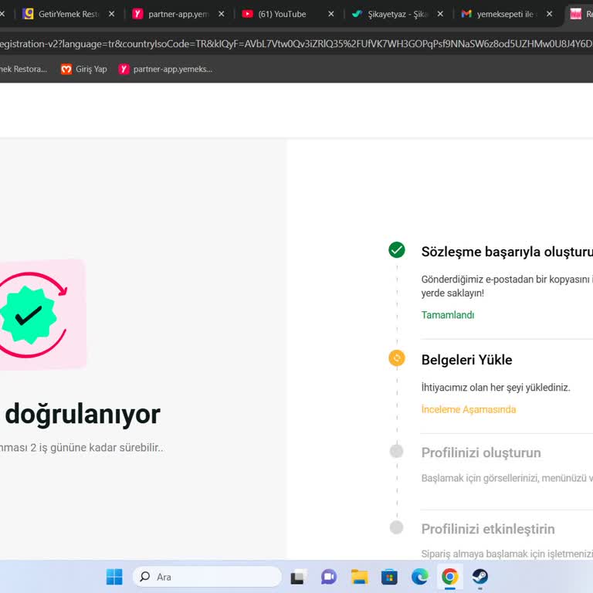Click the address bar URL
Screen dimensions: 593x593
[296, 44]
